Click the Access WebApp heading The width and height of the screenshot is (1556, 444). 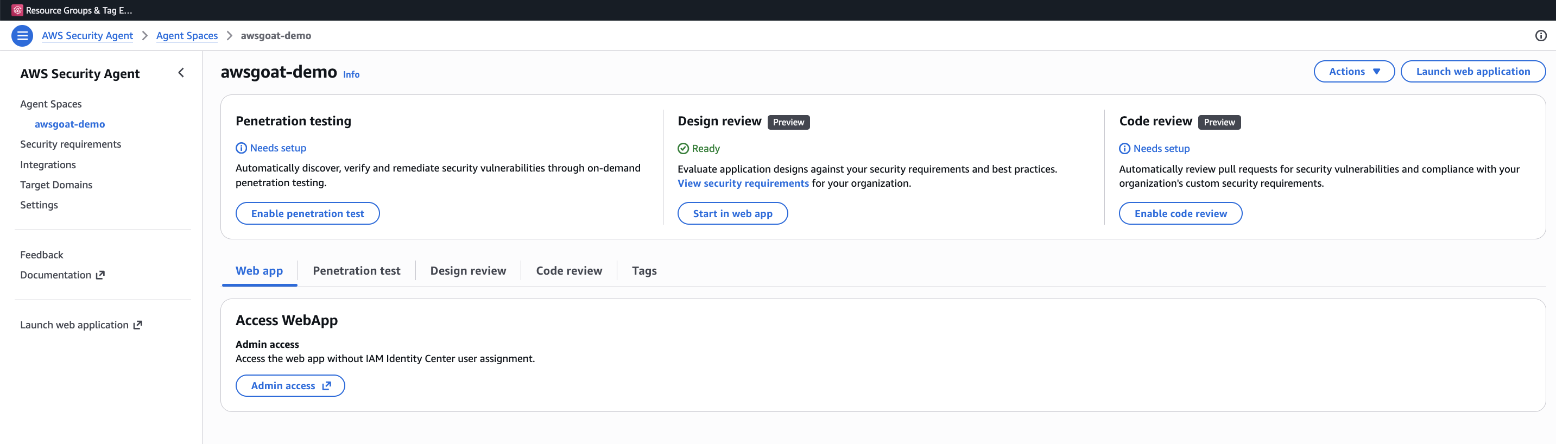click(286, 320)
